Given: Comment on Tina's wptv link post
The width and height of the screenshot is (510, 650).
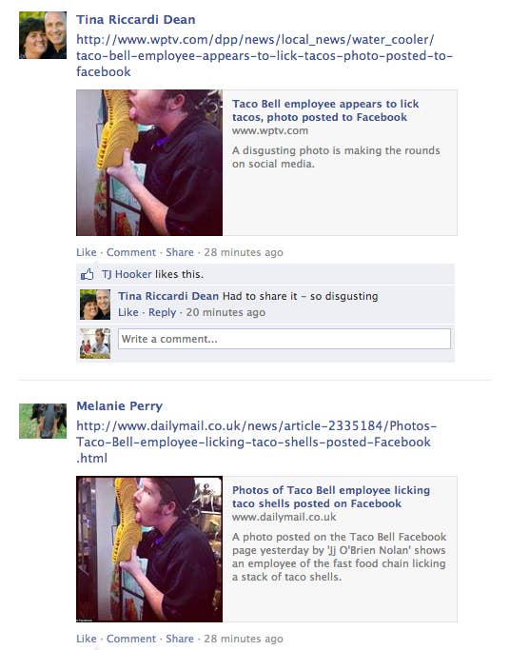Looking at the screenshot, I should pos(131,252).
